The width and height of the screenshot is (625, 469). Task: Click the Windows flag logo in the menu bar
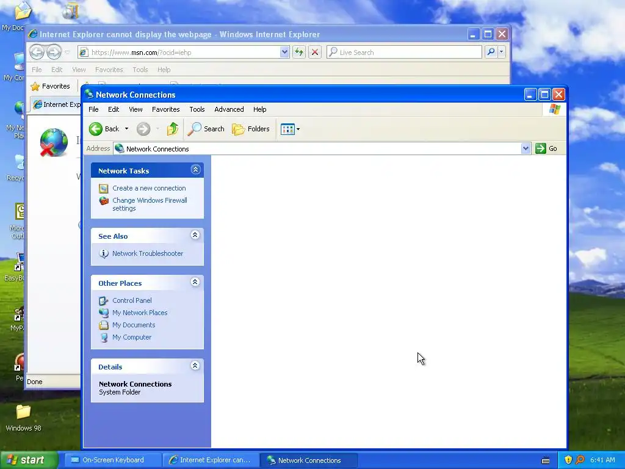554,109
